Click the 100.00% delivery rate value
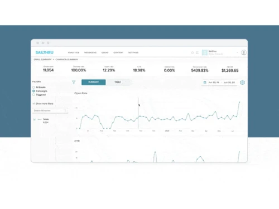This screenshot has height=209, width=279. click(79, 70)
